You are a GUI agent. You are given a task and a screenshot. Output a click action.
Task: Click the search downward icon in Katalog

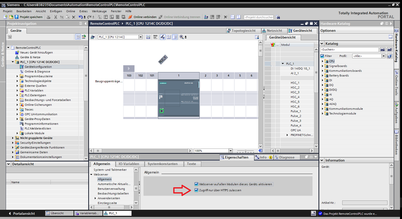click(382, 50)
